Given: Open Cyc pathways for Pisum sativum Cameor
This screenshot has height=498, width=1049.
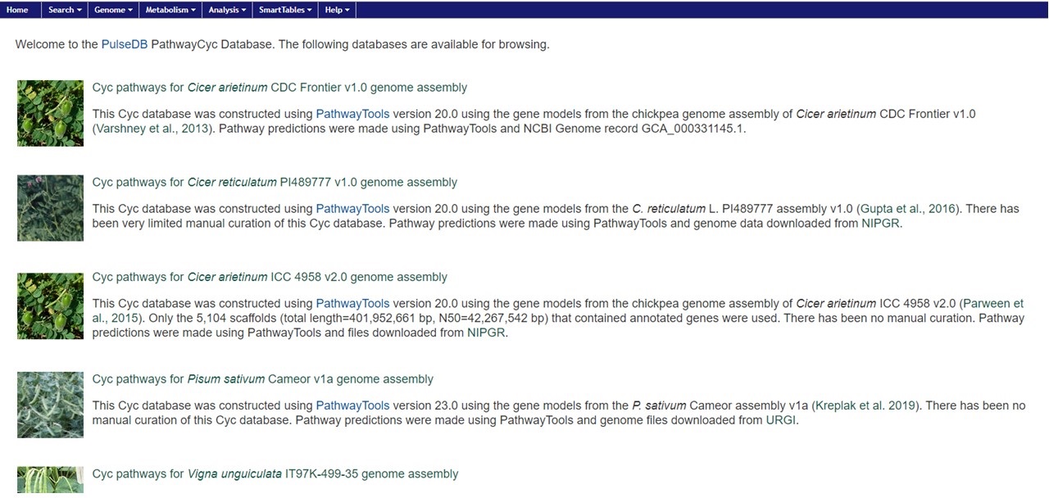Looking at the screenshot, I should (x=262, y=379).
